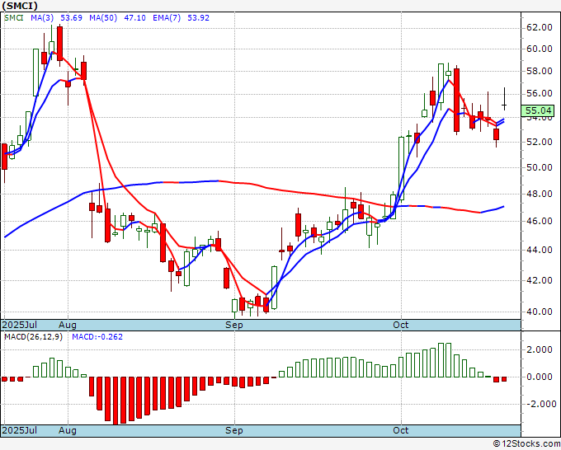Click Sep on the MACD panel axis
The image size is (561, 450).
click(234, 430)
